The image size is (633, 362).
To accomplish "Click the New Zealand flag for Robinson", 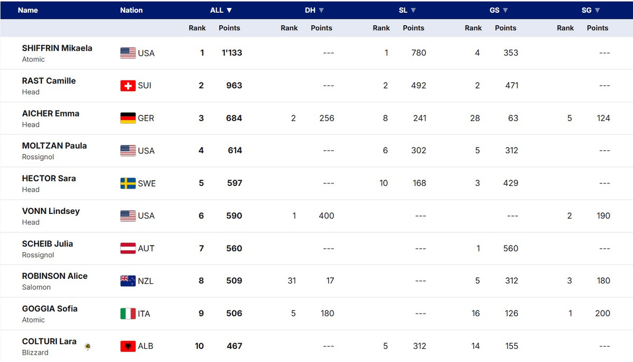I will coord(128,281).
